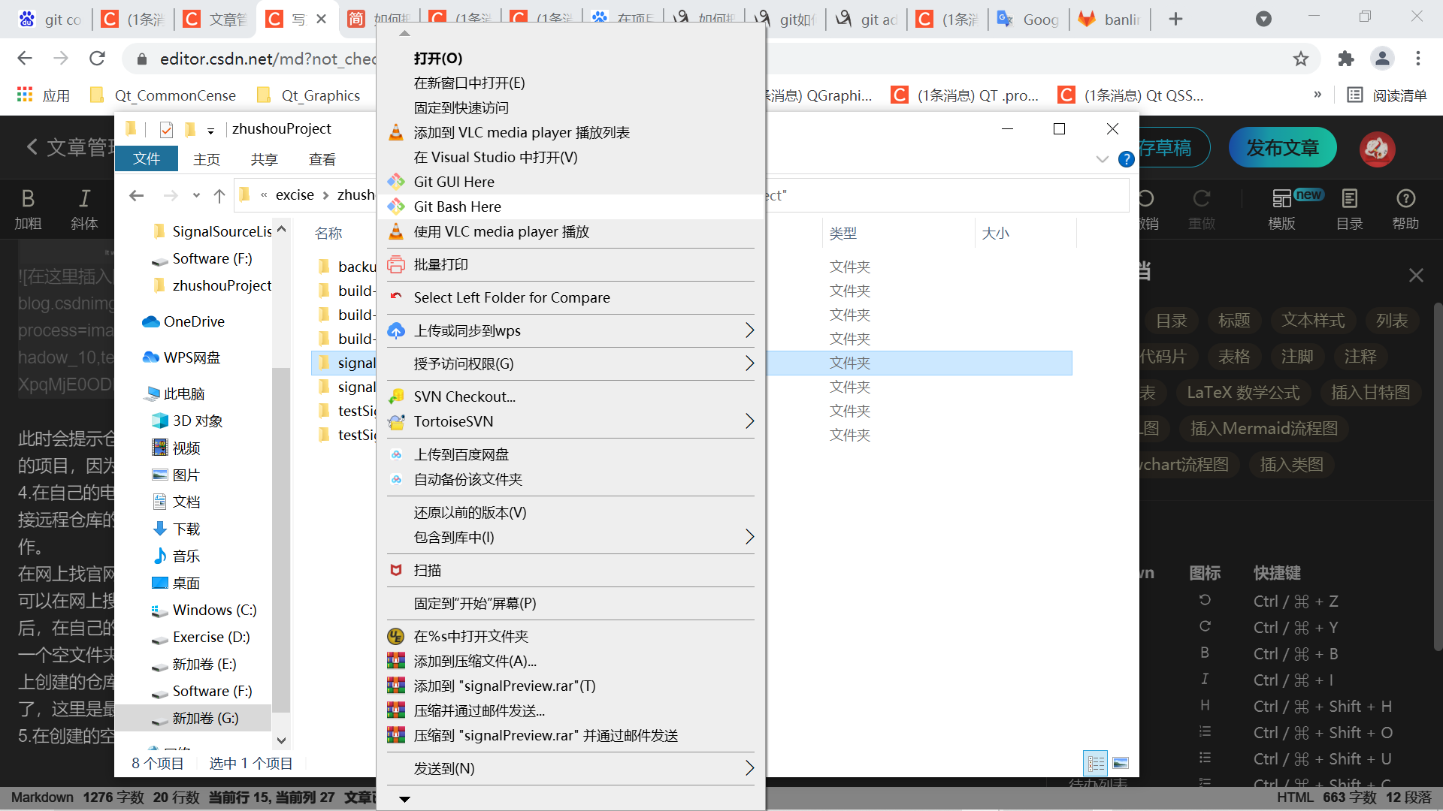Open the 模版 template icon
Viewport: 1443px width, 811px height.
click(1281, 199)
